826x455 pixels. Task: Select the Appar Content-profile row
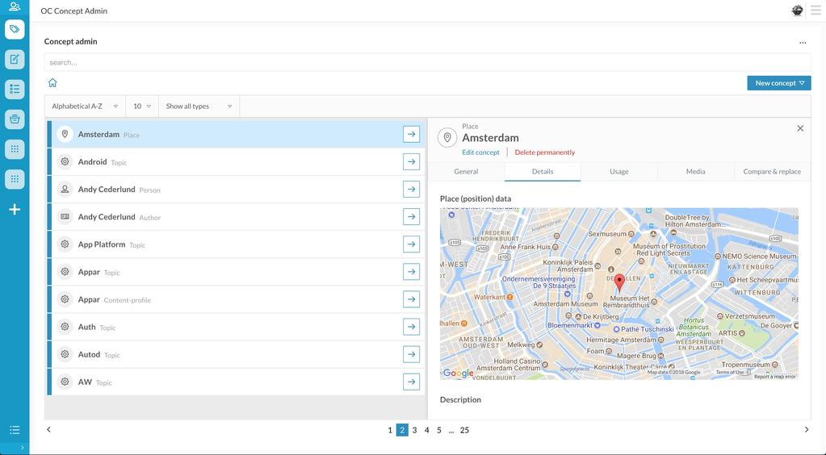click(x=236, y=299)
